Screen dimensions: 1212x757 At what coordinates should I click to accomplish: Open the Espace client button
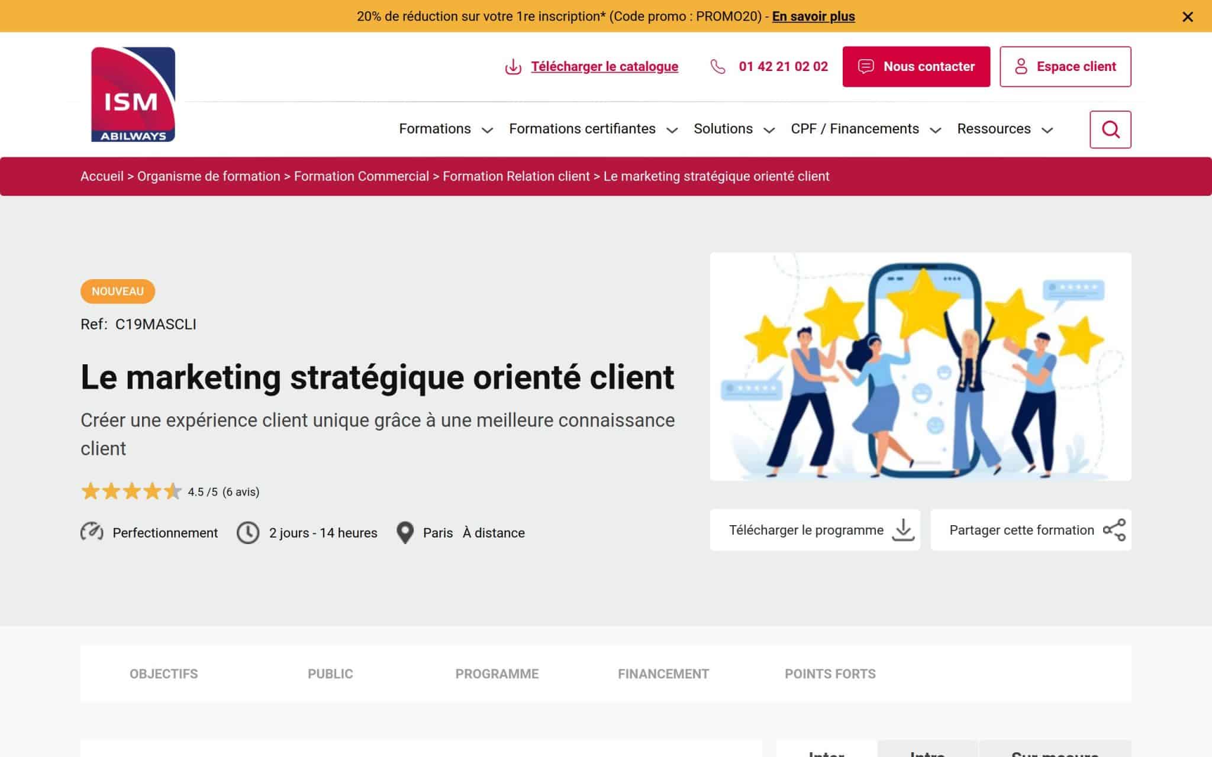click(x=1065, y=67)
